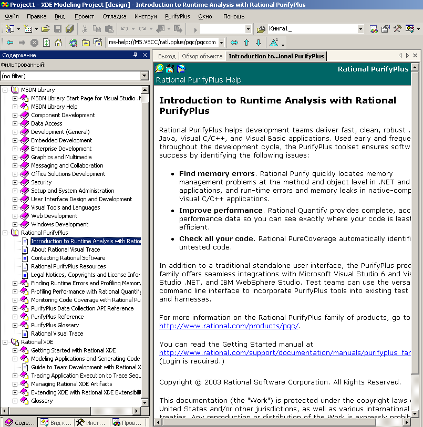Expand the Security tree node
Screen dimensions: 423x427
(15, 182)
